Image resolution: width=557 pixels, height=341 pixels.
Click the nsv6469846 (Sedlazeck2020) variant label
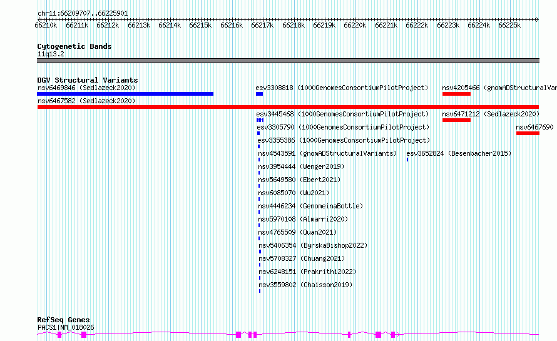(86, 88)
